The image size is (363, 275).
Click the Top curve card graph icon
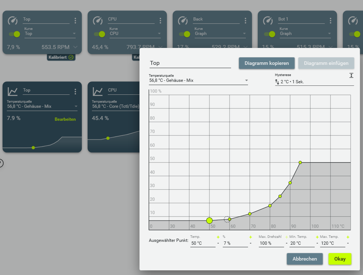point(13,92)
